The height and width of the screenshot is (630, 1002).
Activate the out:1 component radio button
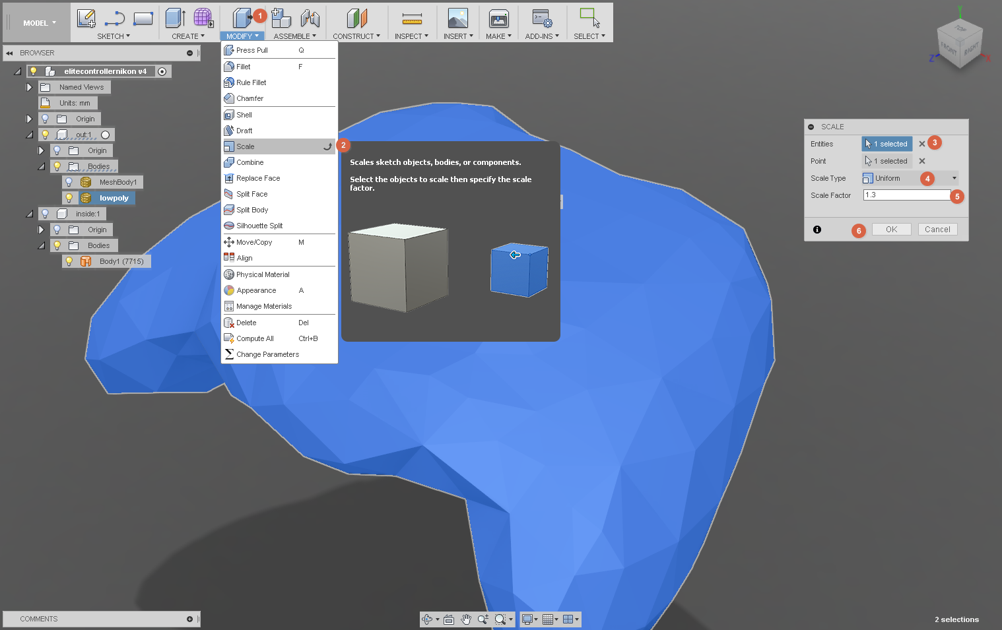(105, 135)
